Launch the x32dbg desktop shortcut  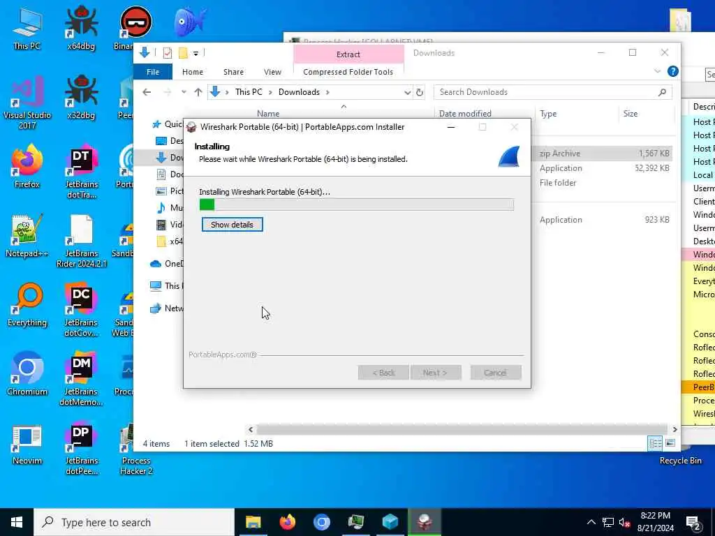(x=81, y=98)
